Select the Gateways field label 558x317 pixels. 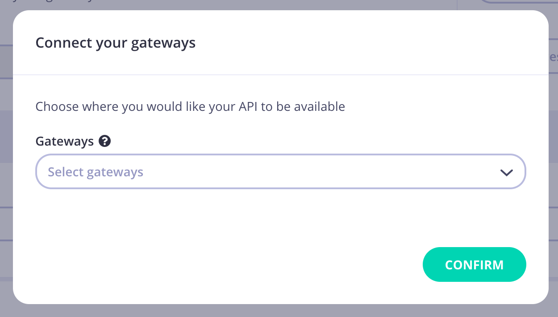coord(64,141)
